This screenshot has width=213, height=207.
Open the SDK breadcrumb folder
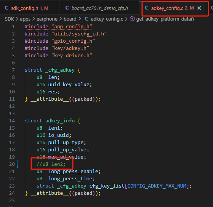coord(10,19)
